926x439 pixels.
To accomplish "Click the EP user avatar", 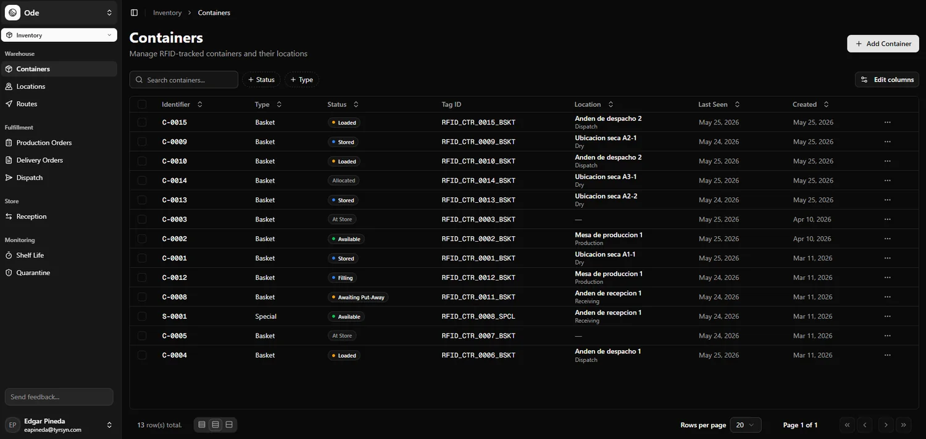I will click(x=12, y=425).
